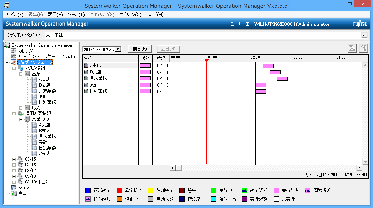
Task: Click the Calendar icon in the tree
Action: click(x=14, y=51)
